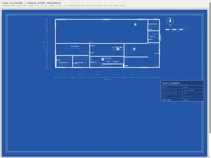This screenshot has width=211, height=158.
Task: Click the round marker in the room east of Living
Action: [134, 49]
